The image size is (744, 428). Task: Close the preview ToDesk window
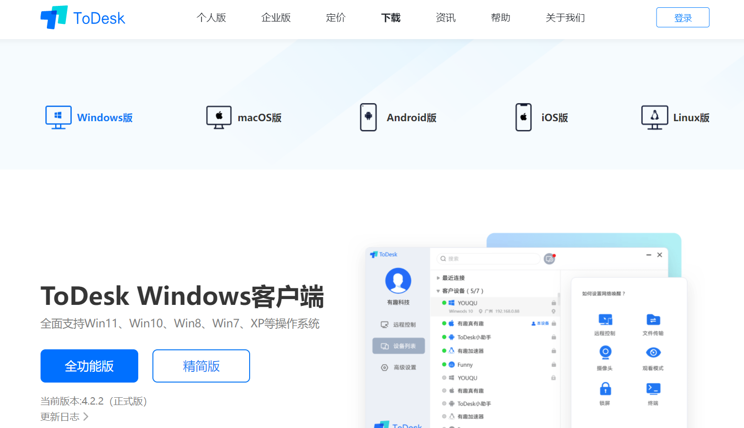tap(659, 255)
